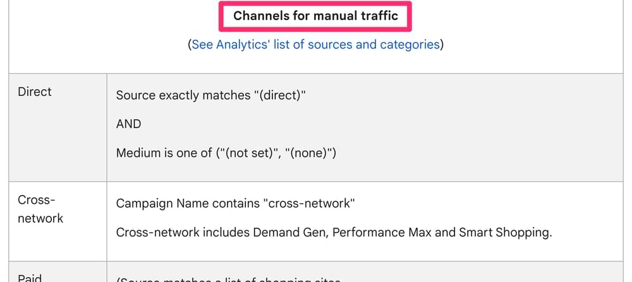Click the Campaign Name contains "cross-network" line
Image resolution: width=632 pixels, height=282 pixels.
click(235, 204)
